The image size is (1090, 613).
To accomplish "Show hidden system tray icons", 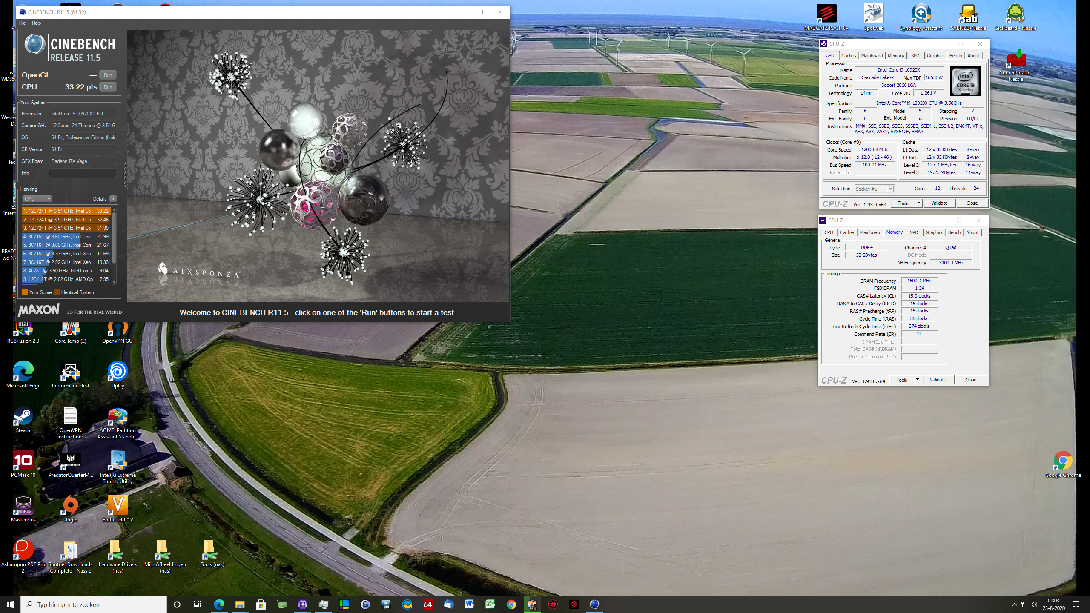I will (1014, 604).
